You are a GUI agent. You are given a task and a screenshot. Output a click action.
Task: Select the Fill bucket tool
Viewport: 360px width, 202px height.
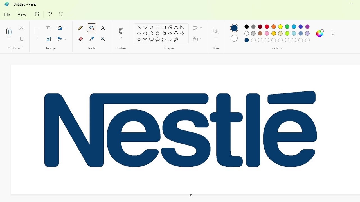pos(92,28)
